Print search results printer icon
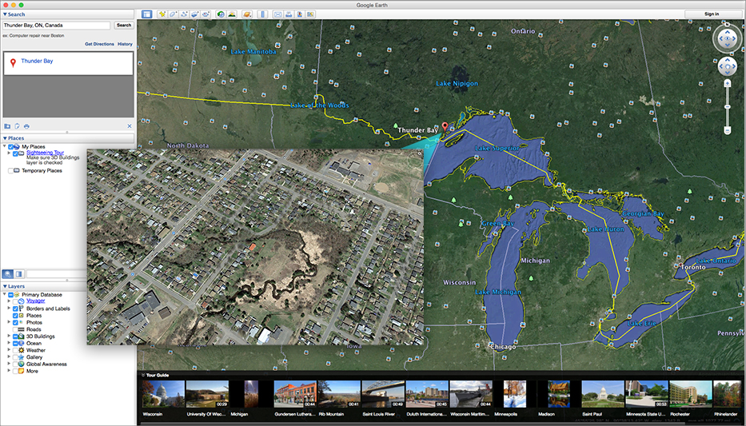This screenshot has height=426, width=746. (x=26, y=126)
